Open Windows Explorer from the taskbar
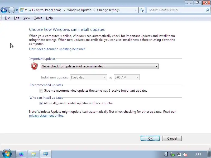211x158 pixels. [33, 154]
